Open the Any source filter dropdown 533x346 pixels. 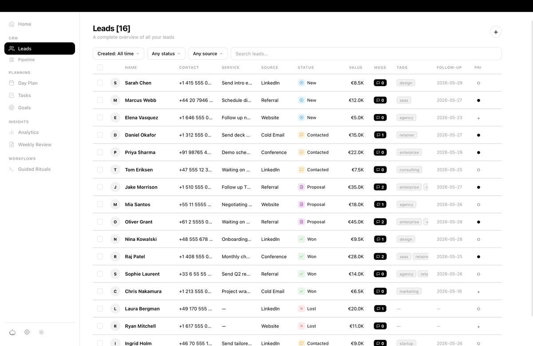point(208,54)
